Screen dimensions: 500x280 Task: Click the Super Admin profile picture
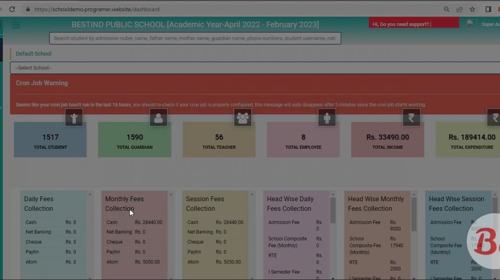point(471,24)
